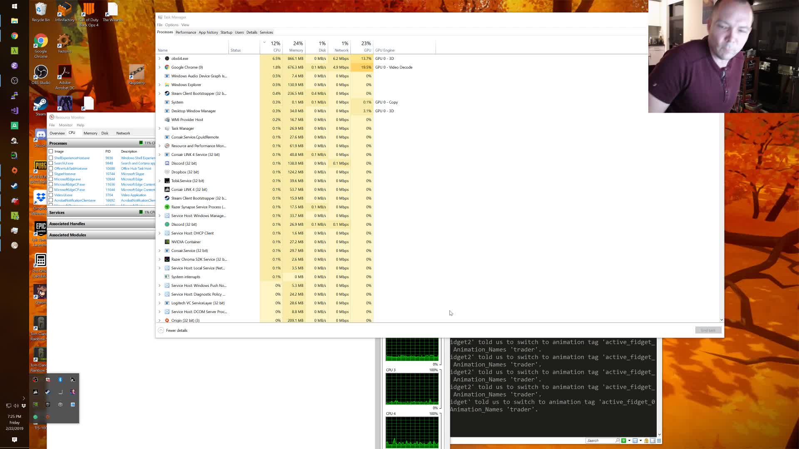This screenshot has height=449, width=799.
Task: Click the Razer Synapse Service Process icon
Action: [x=167, y=207]
